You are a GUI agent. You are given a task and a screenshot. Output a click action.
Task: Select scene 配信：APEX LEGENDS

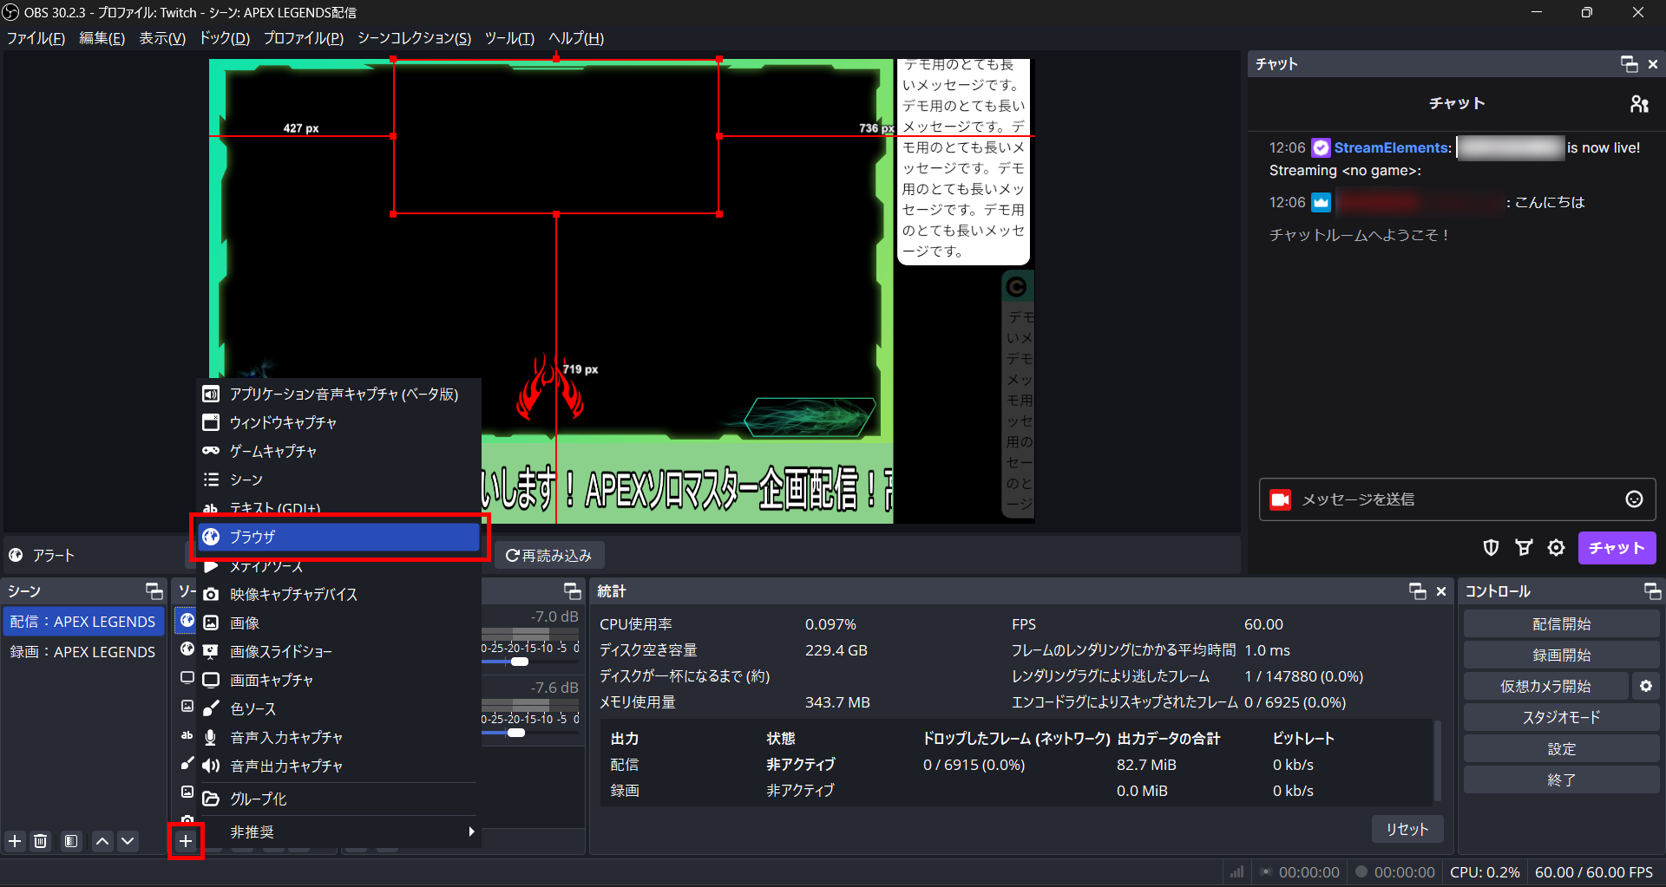pos(83,622)
